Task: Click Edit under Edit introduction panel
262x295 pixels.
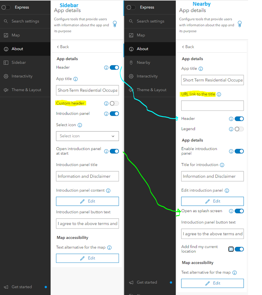Action: pyautogui.click(x=212, y=201)
